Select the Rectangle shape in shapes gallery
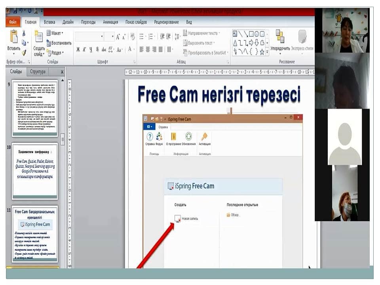The image size is (380, 285). [251, 34]
